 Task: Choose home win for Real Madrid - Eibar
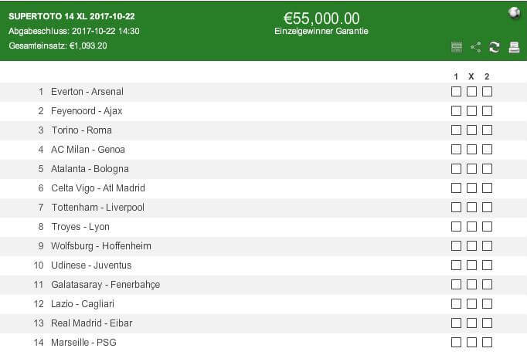pyautogui.click(x=456, y=323)
